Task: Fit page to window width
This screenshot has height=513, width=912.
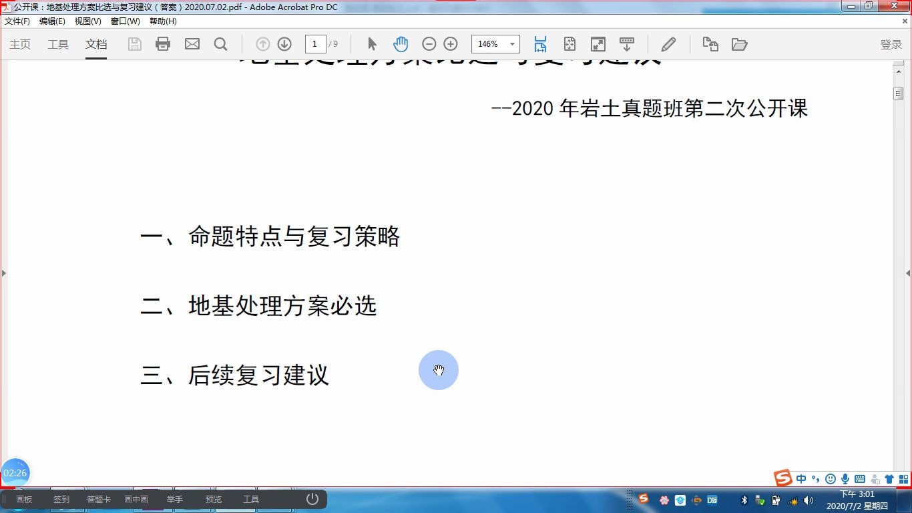Action: [540, 44]
